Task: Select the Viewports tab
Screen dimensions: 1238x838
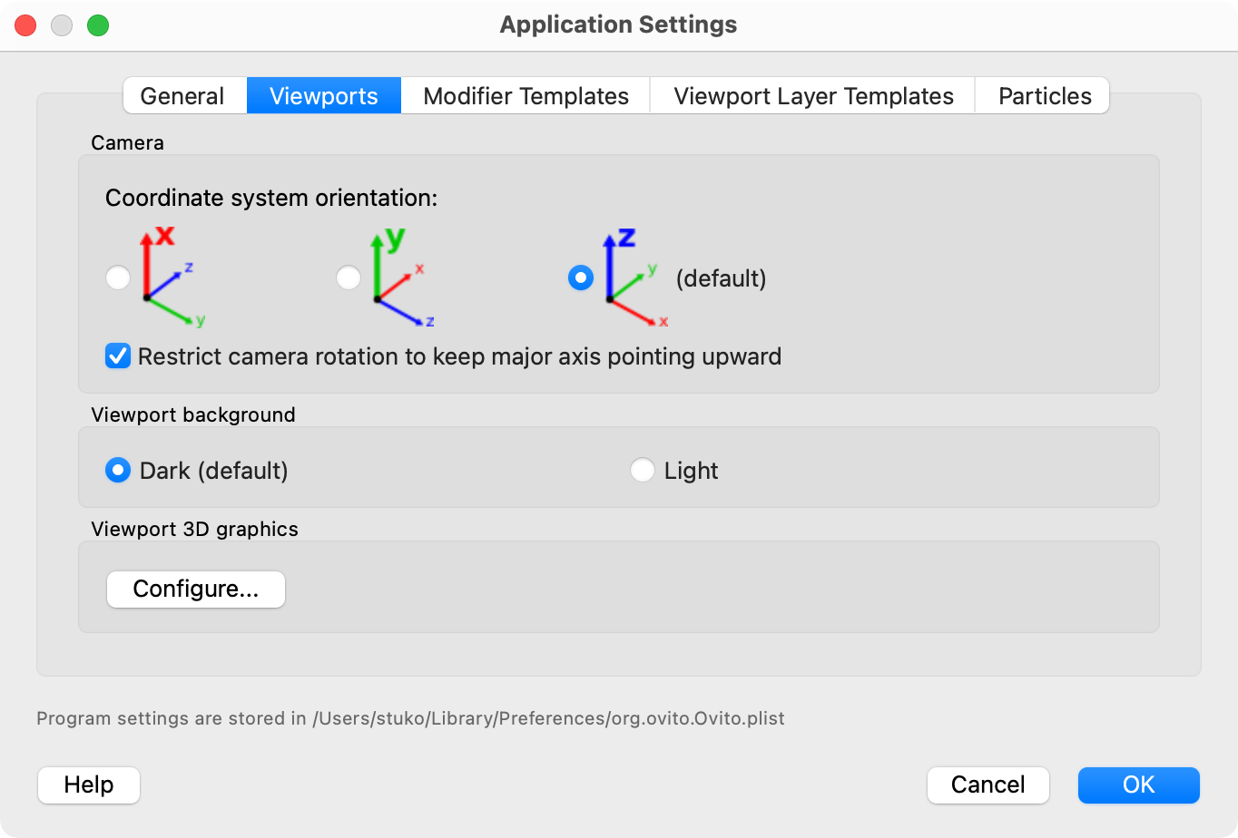Action: pos(323,96)
